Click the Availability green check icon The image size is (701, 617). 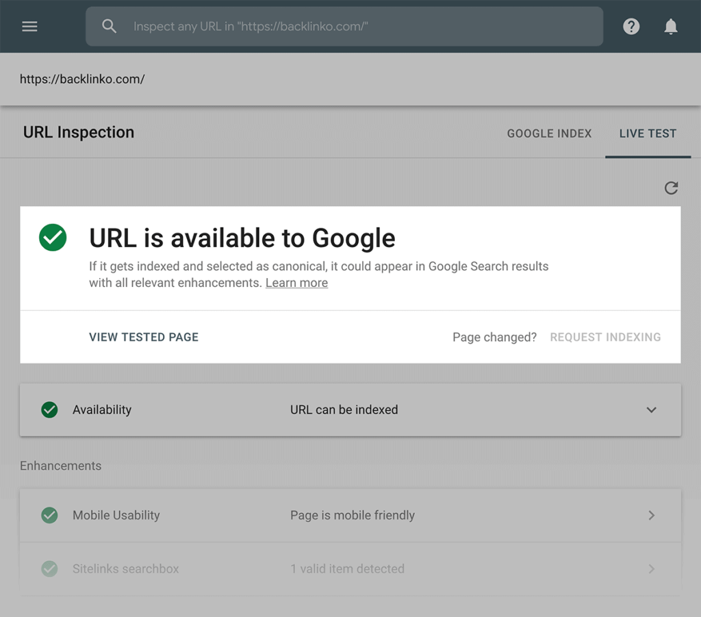(x=49, y=410)
